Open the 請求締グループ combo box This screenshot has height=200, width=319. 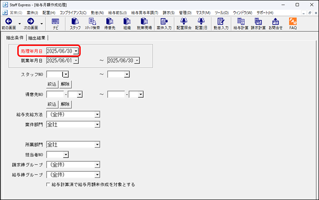[73, 165]
